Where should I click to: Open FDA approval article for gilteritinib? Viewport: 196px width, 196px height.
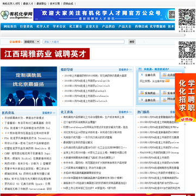tap(87, 86)
